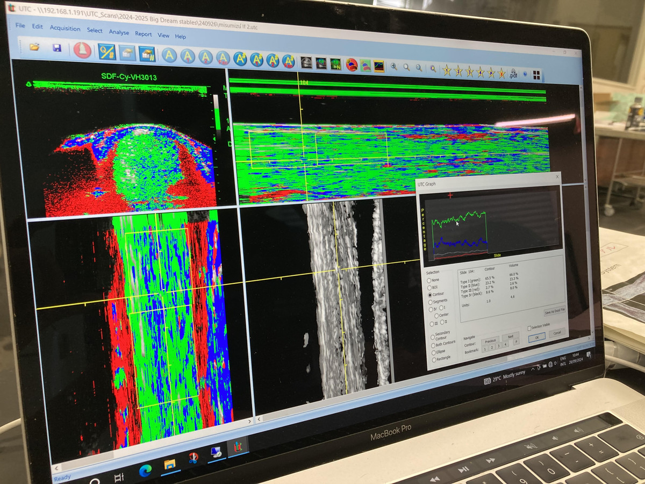This screenshot has height=484, width=645.
Task: Click the open folder icon in toolbar
Action: (x=34, y=47)
